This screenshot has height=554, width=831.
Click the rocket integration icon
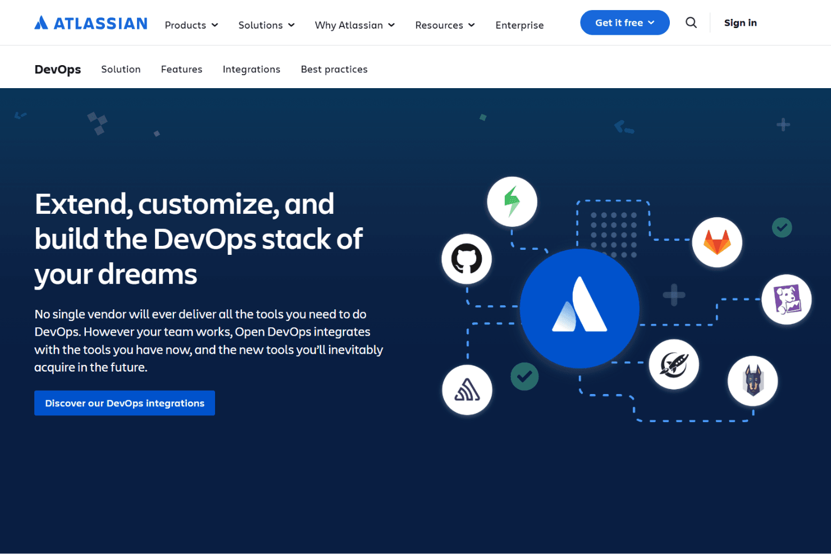(x=674, y=364)
